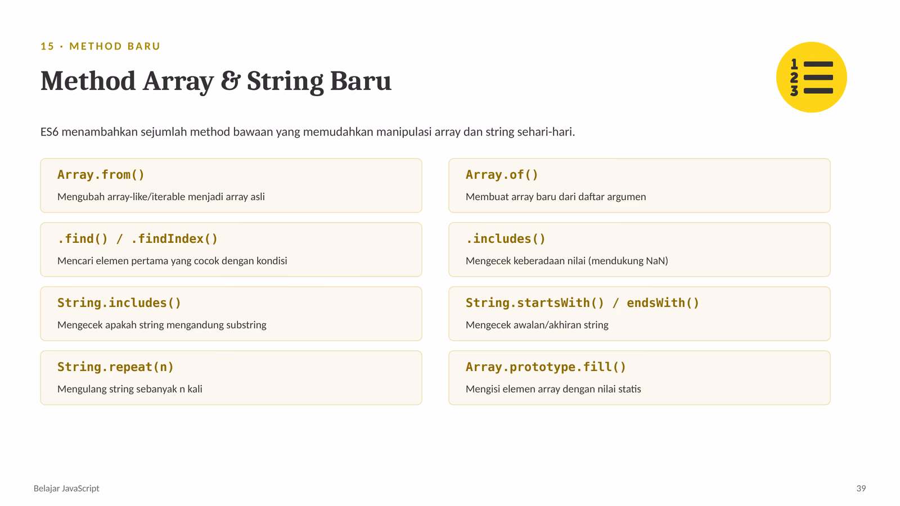This screenshot has height=506, width=900.
Task: Click the '15 · METHOD BARU' section label
Action: pyautogui.click(x=101, y=46)
